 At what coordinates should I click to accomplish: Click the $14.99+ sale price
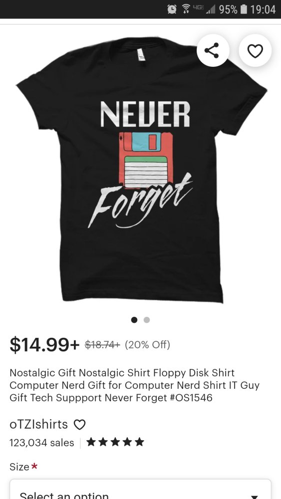(x=44, y=345)
